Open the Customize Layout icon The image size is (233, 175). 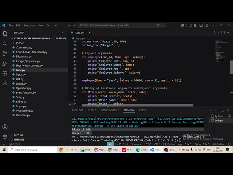190,26
